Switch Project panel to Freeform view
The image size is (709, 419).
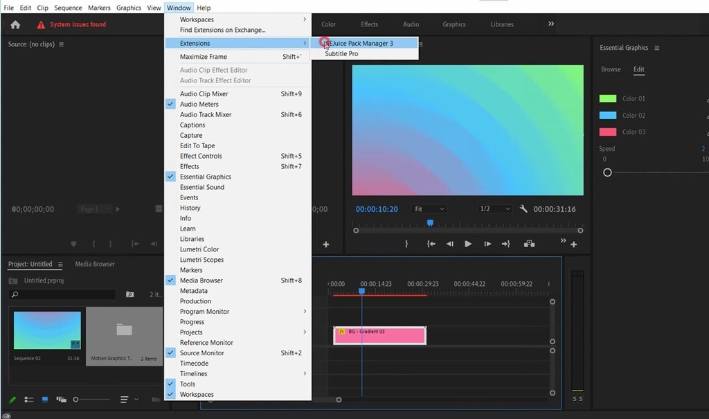point(61,400)
